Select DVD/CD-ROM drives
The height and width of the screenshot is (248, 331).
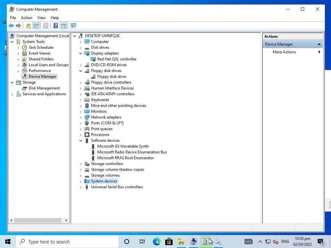tap(109, 65)
